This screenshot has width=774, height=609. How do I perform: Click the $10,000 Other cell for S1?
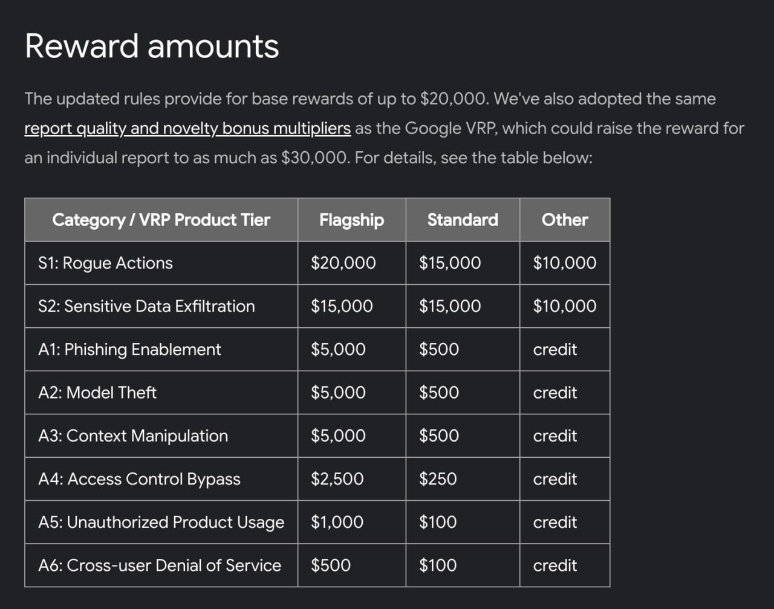tap(564, 263)
